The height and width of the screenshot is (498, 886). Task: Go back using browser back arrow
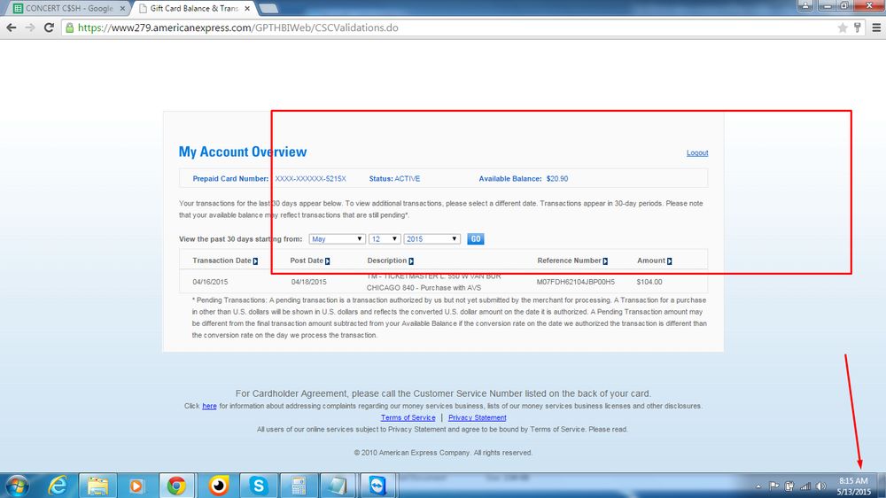(x=12, y=27)
